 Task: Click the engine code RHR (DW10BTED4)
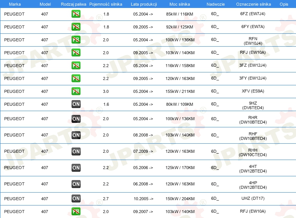[253, 120]
